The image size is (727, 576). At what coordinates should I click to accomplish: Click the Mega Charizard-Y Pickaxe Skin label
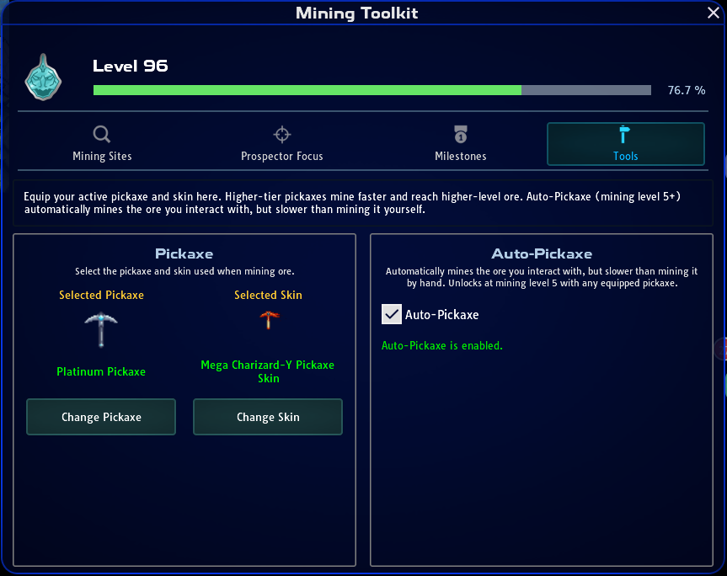click(268, 371)
